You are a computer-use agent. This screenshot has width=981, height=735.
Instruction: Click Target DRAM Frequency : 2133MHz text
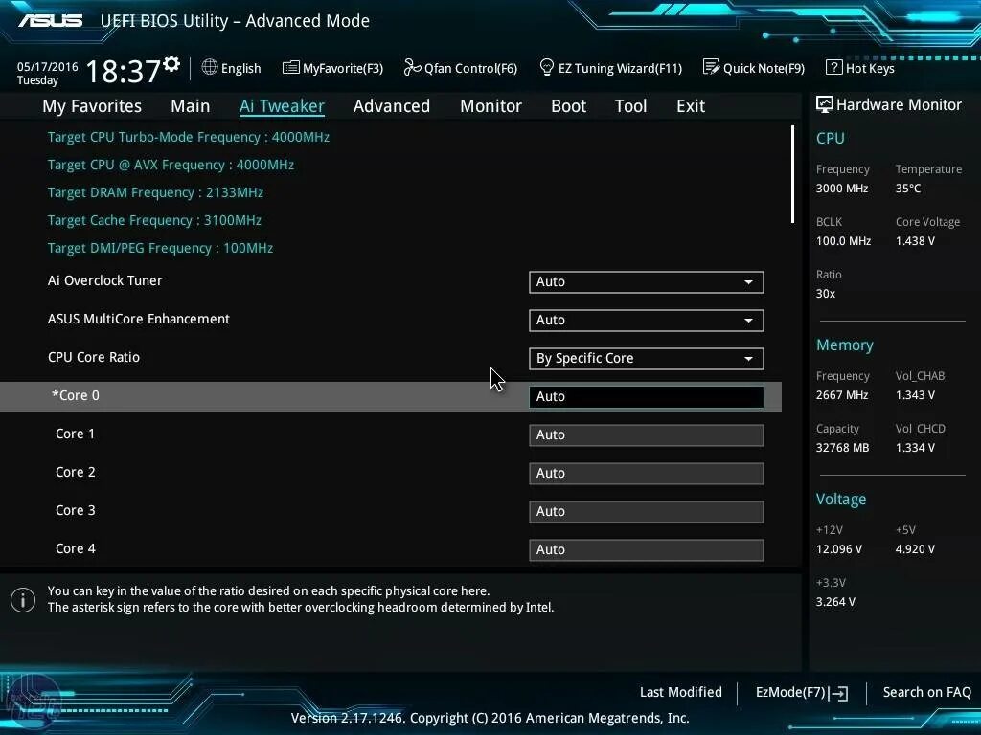156,192
